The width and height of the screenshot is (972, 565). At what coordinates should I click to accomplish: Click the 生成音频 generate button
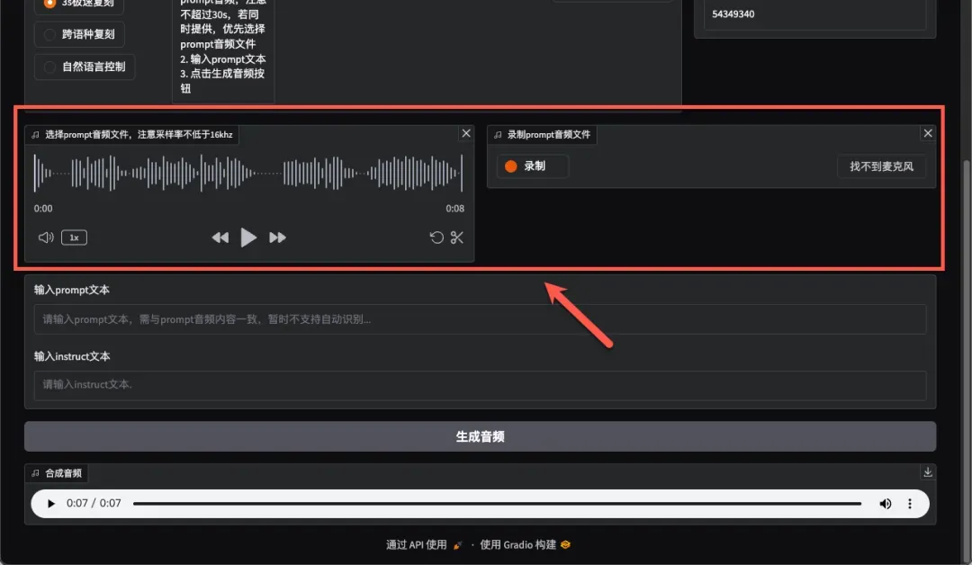tap(480, 436)
